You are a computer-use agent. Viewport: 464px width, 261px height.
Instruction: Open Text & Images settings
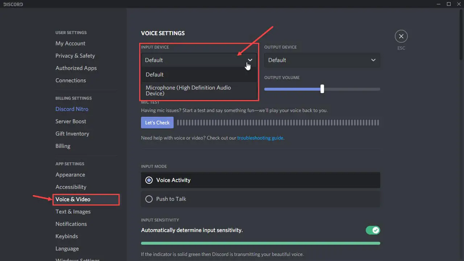click(x=73, y=212)
